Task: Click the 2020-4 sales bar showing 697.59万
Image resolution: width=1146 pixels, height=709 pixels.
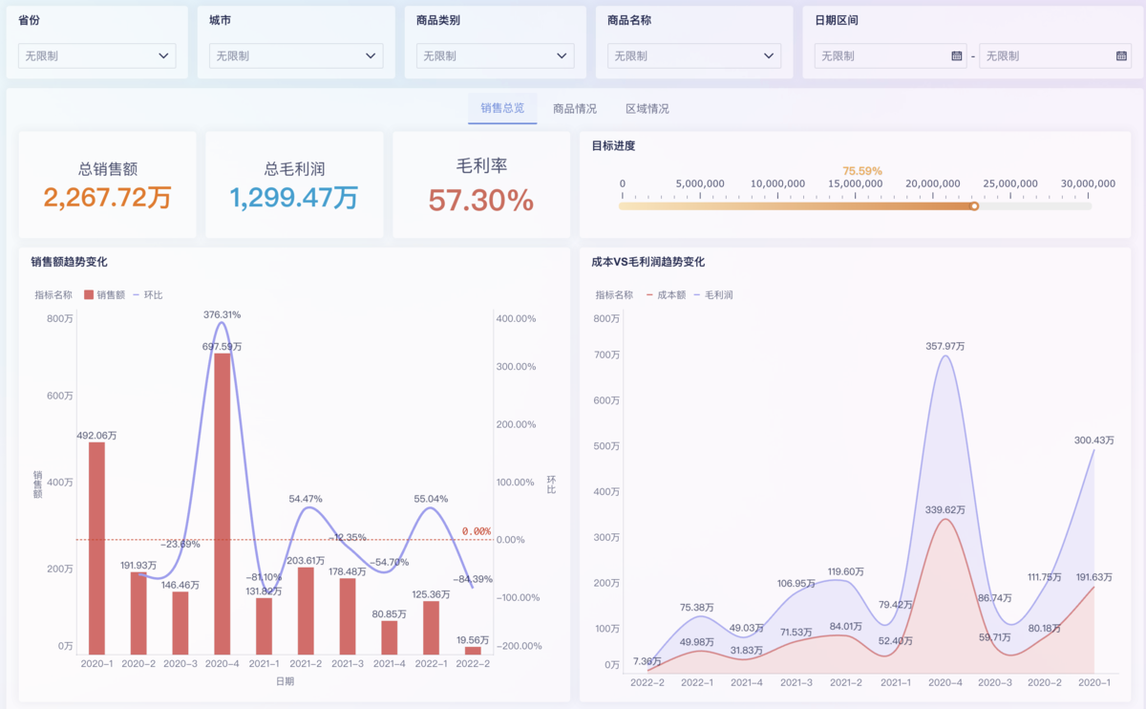Action: pos(223,497)
